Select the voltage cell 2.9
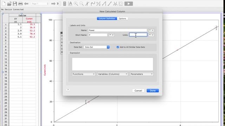 click(15, 31)
